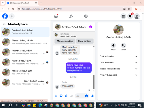Search in conversation magnifier icon
Viewport: 144px width, 108px height.
pyautogui.click(x=123, y=45)
